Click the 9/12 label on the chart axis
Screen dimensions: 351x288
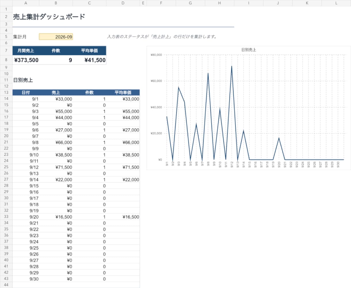(x=232, y=164)
